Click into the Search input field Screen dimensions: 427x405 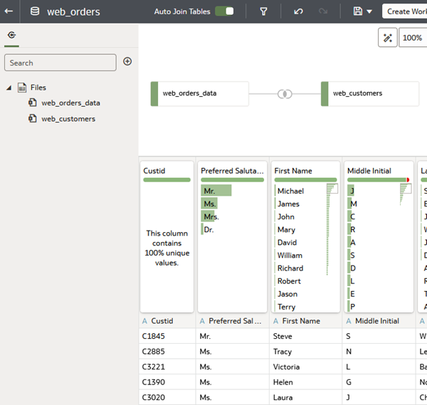60,63
